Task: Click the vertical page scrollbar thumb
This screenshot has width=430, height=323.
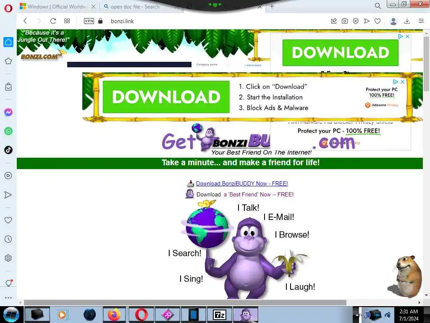Action: point(427,64)
